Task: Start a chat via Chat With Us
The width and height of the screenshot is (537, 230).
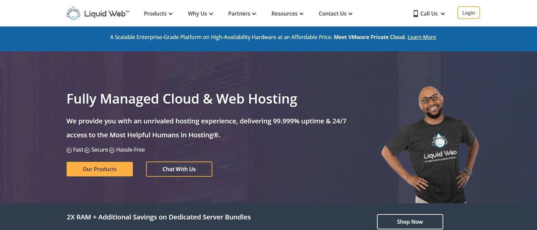Action: [x=179, y=169]
